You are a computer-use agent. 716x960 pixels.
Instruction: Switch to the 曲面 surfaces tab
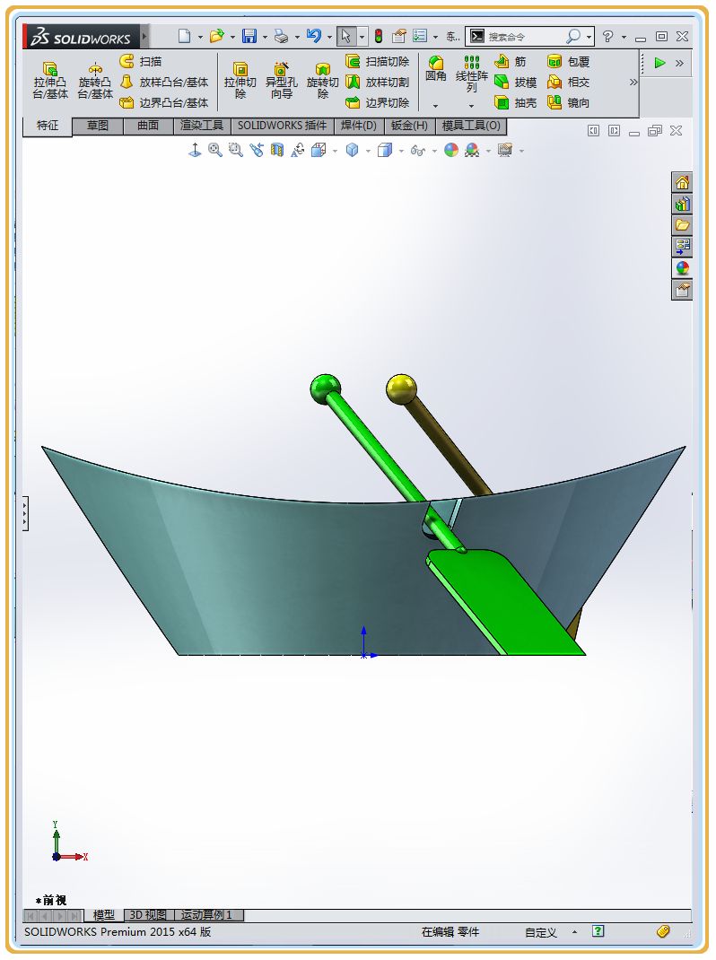[x=148, y=126]
